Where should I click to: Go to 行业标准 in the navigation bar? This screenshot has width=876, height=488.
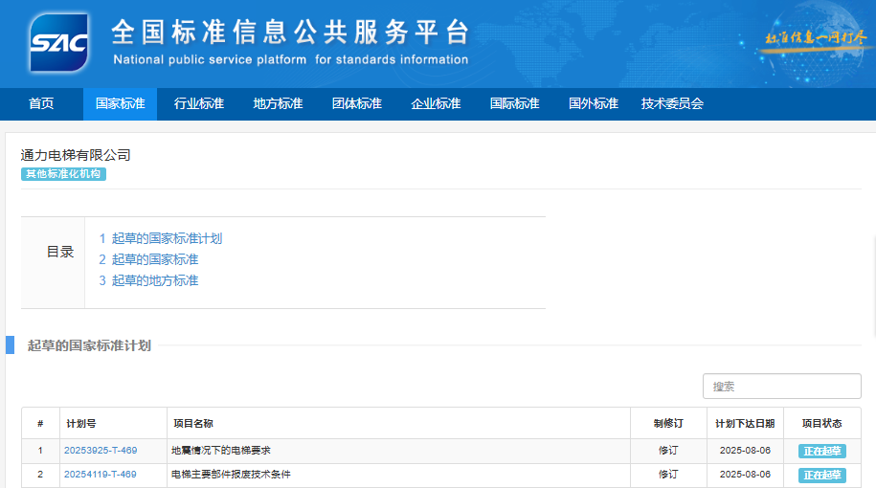click(x=199, y=104)
